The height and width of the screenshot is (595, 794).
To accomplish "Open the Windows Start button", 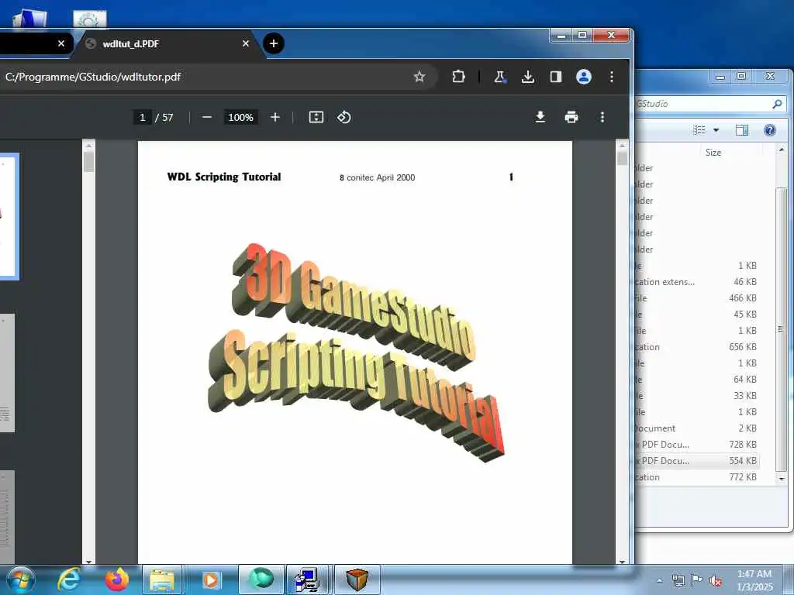I will [x=21, y=580].
